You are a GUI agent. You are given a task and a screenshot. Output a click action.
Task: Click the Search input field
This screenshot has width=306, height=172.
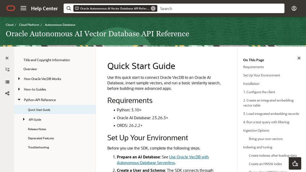point(221,8)
